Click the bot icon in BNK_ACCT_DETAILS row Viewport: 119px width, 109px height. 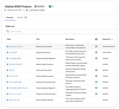(x=96, y=46)
